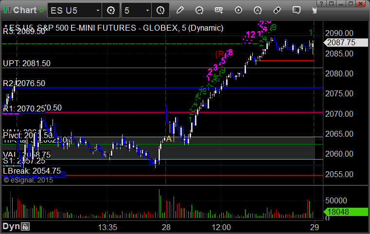Click the replay play-circle icon
This screenshot has width=370, height=234.
coord(238,10)
